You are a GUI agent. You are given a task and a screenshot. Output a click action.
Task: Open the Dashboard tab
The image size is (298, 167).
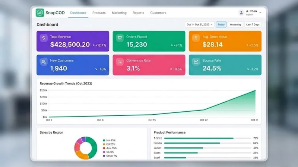point(78,13)
